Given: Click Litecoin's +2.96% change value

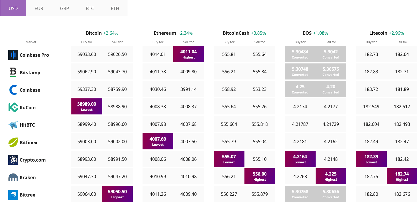Looking at the screenshot, I should 396,33.
